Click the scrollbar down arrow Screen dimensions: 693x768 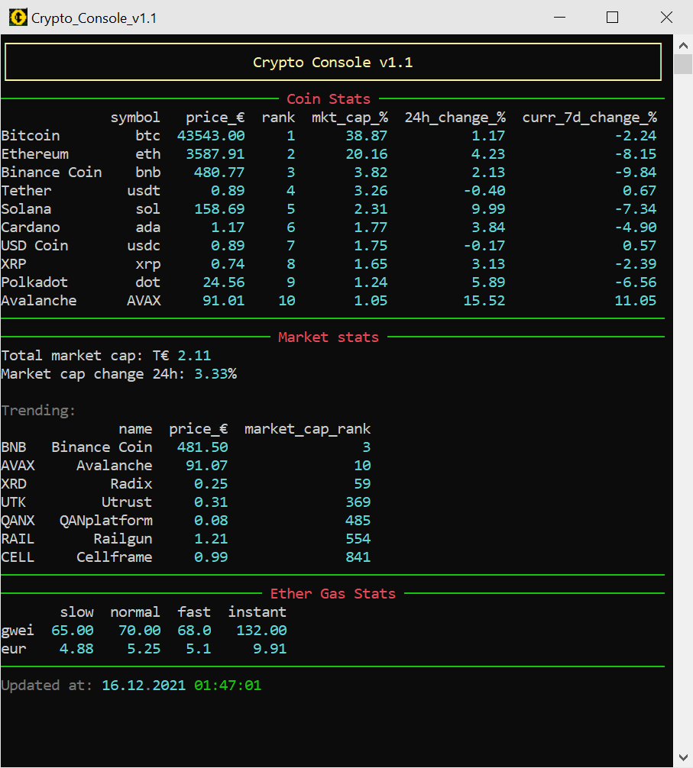pos(683,757)
